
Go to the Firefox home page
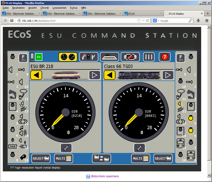coord(207,21)
